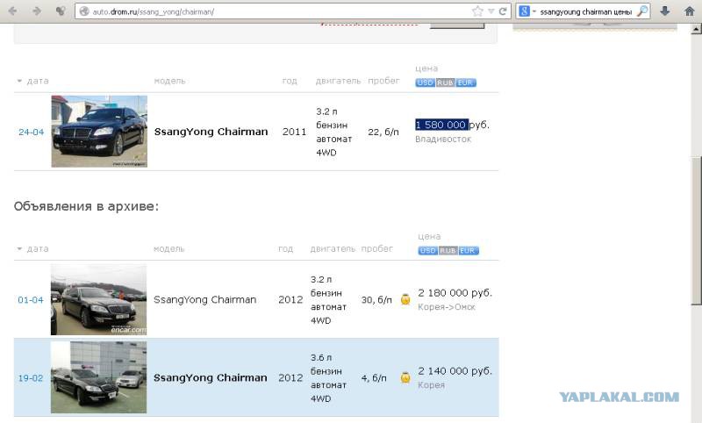Screen dimensions: 702x423
Task: Open the 19-02 archive listing date link
Action: click(x=31, y=378)
